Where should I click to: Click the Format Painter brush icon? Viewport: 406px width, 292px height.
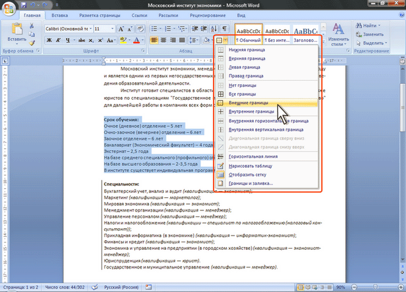[31, 43]
